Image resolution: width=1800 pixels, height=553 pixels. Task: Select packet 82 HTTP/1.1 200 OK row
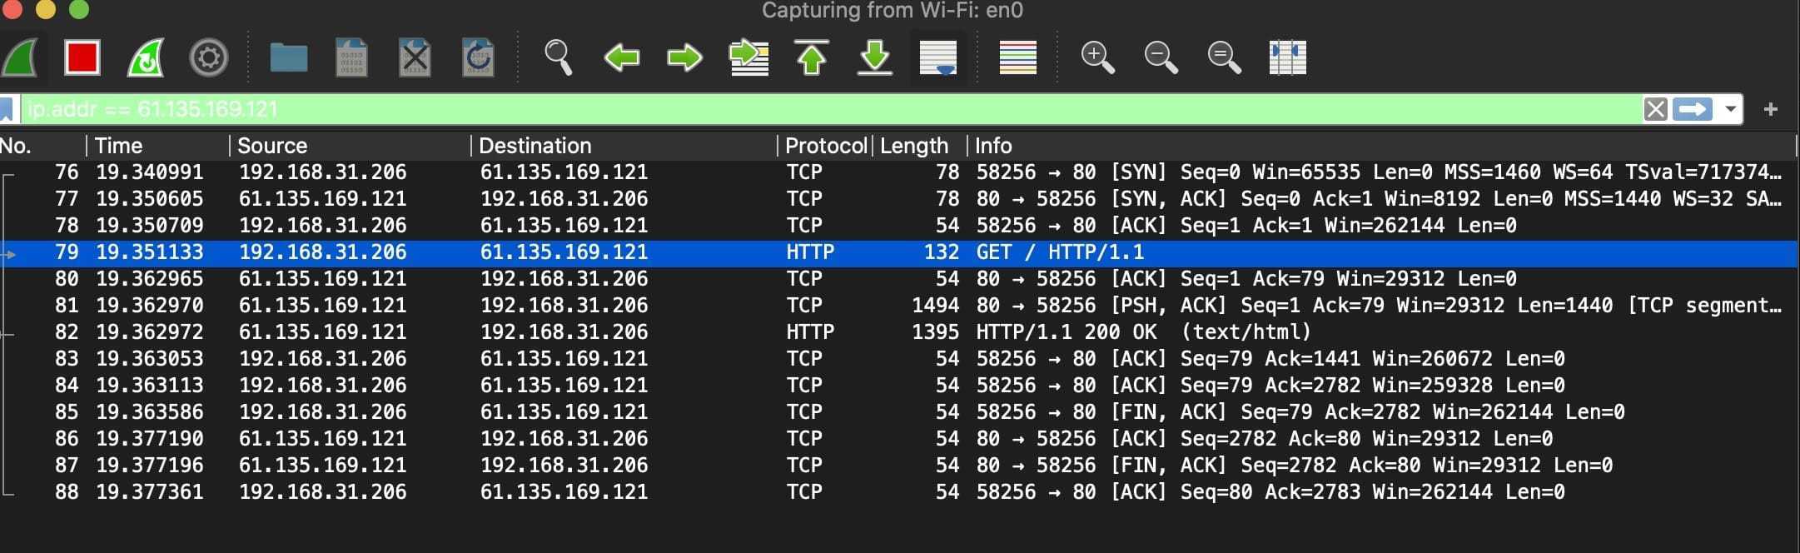click(x=899, y=331)
